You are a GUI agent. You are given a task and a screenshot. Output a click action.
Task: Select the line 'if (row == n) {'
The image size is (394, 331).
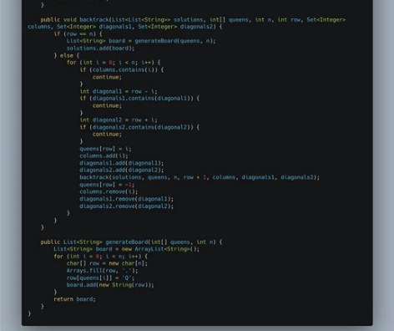coord(78,34)
